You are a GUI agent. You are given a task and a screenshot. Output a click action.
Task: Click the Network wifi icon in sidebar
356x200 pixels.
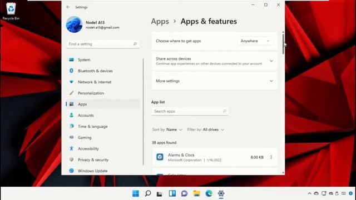pos(71,82)
